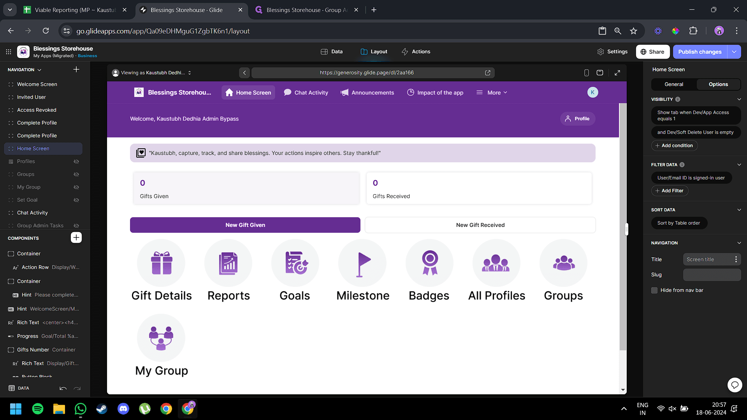This screenshot has height=420, width=747.
Task: Open the Glide apps grid menu
Action: coord(9,52)
